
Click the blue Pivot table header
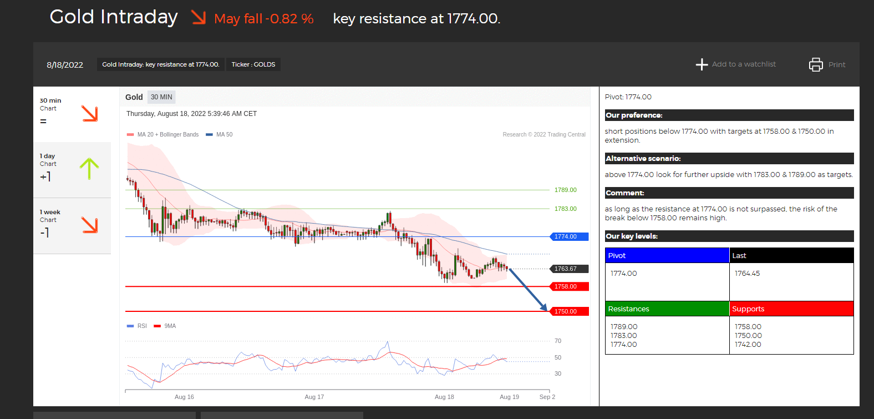[x=667, y=255]
